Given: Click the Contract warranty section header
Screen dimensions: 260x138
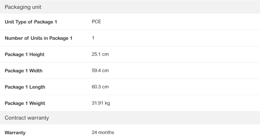Looking at the screenshot, I should pyautogui.click(x=27, y=118).
